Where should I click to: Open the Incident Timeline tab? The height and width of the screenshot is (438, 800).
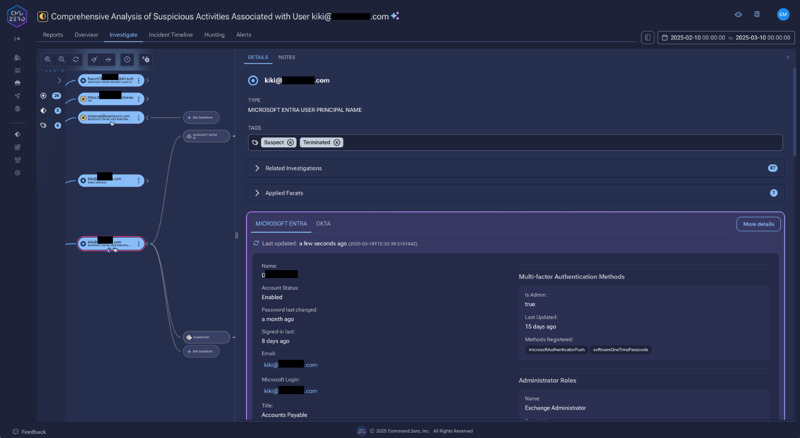(170, 35)
